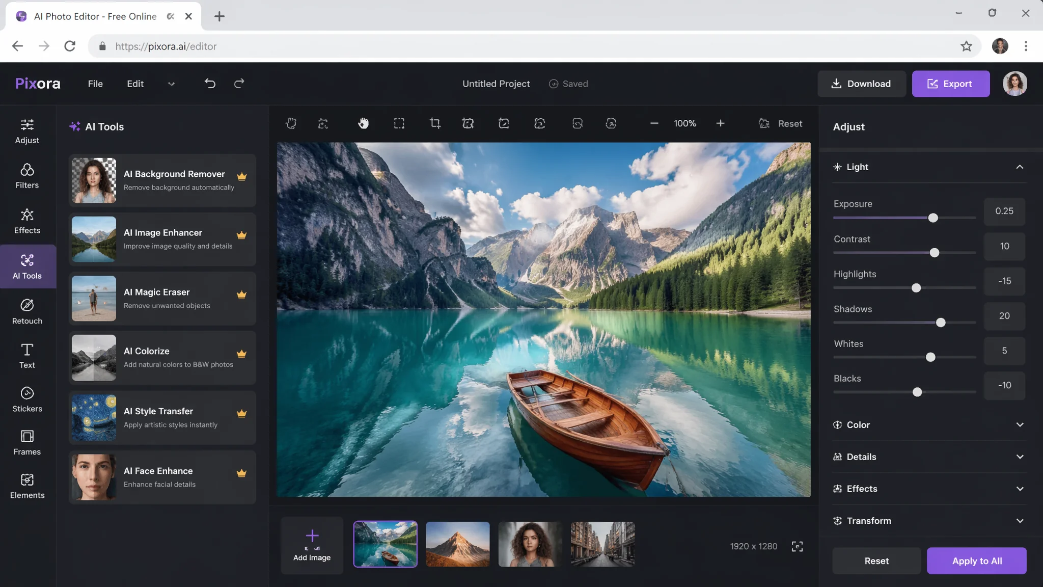Adjust the Whites slider handle
The height and width of the screenshot is (587, 1043).
point(930,357)
